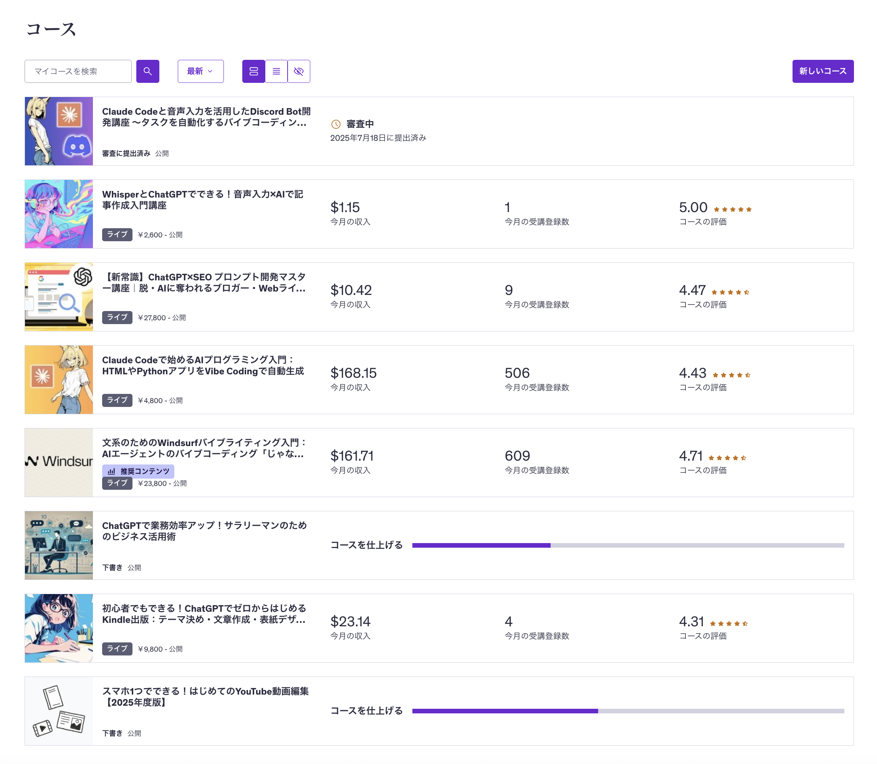Switch to the compact list view icon
This screenshot has height=764, width=877.
(x=276, y=71)
